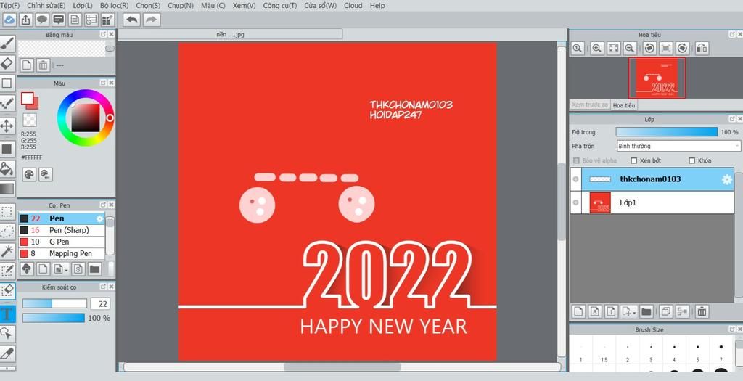Select the nền ....jpg document tab

click(230, 34)
